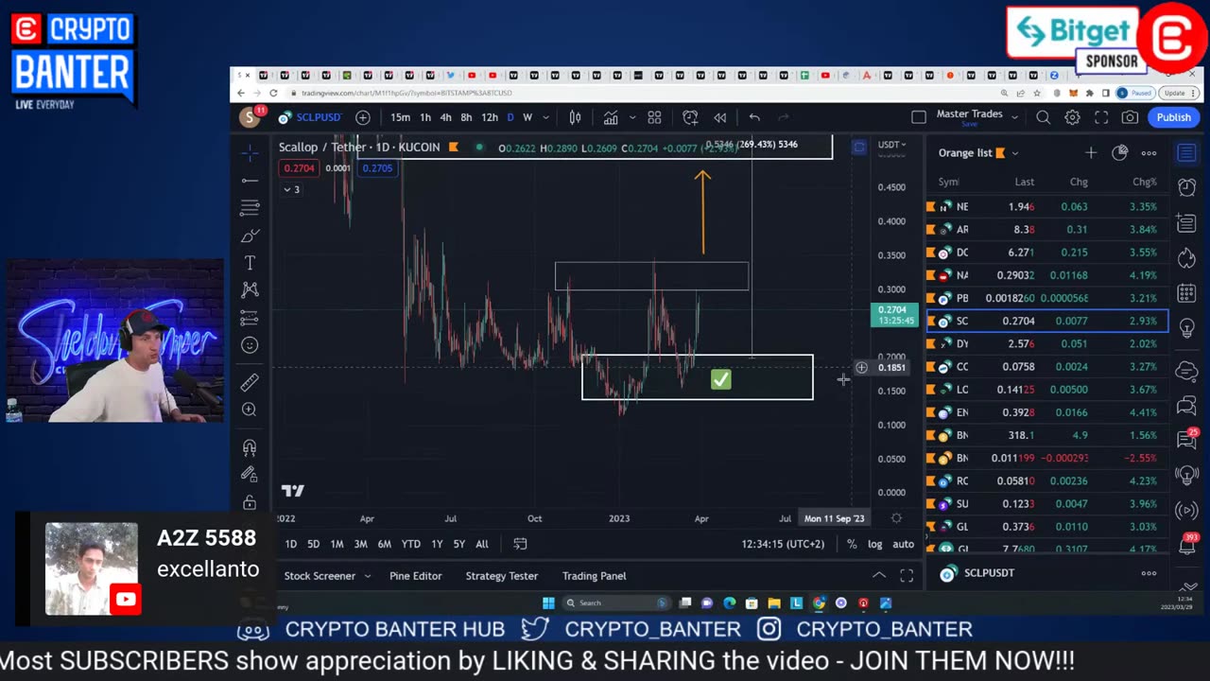The width and height of the screenshot is (1210, 681).
Task: Select the brush drawing tool
Action: pyautogui.click(x=250, y=236)
